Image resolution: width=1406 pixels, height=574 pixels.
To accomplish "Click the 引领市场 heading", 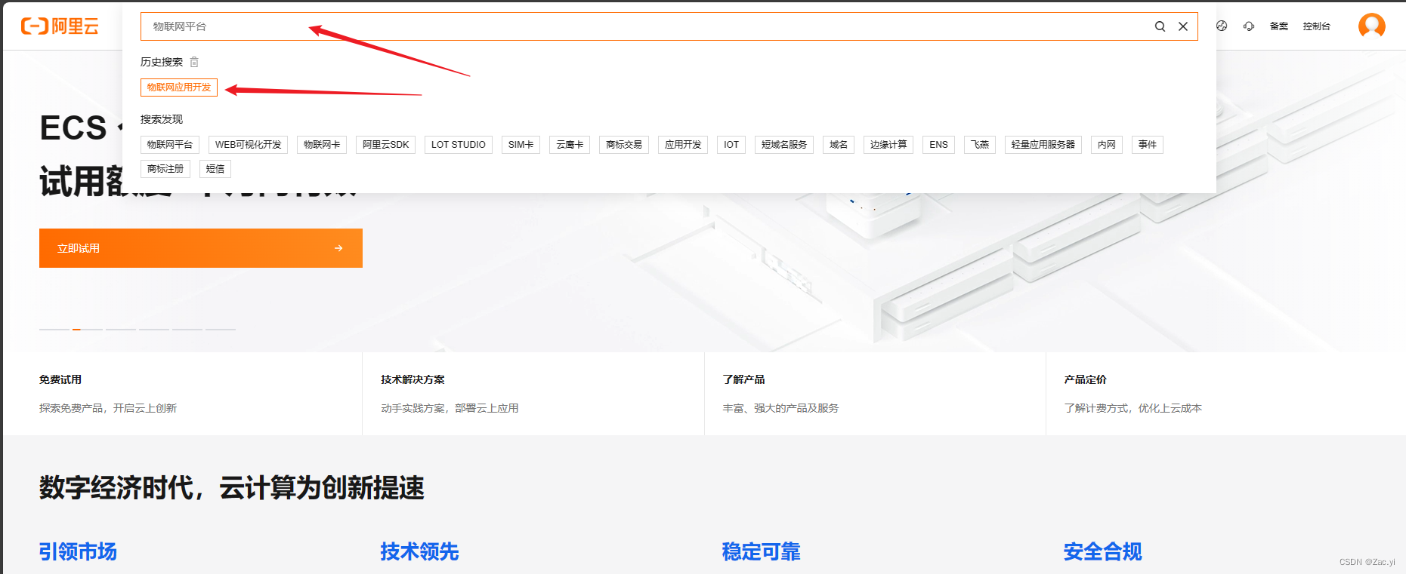I will pos(78,552).
